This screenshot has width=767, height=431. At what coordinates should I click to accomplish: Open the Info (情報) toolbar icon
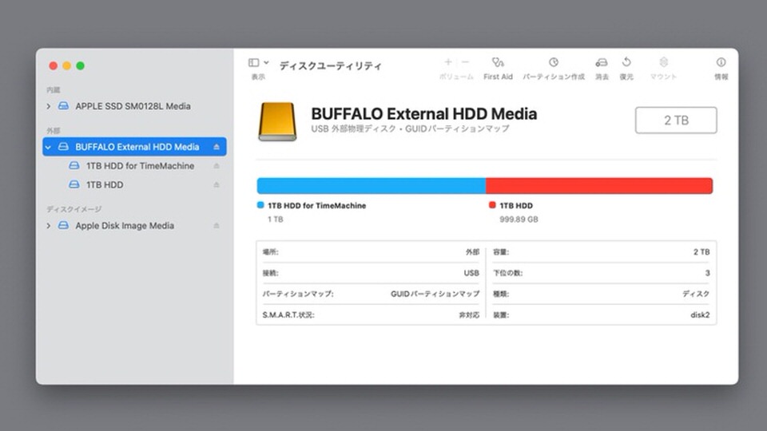721,62
